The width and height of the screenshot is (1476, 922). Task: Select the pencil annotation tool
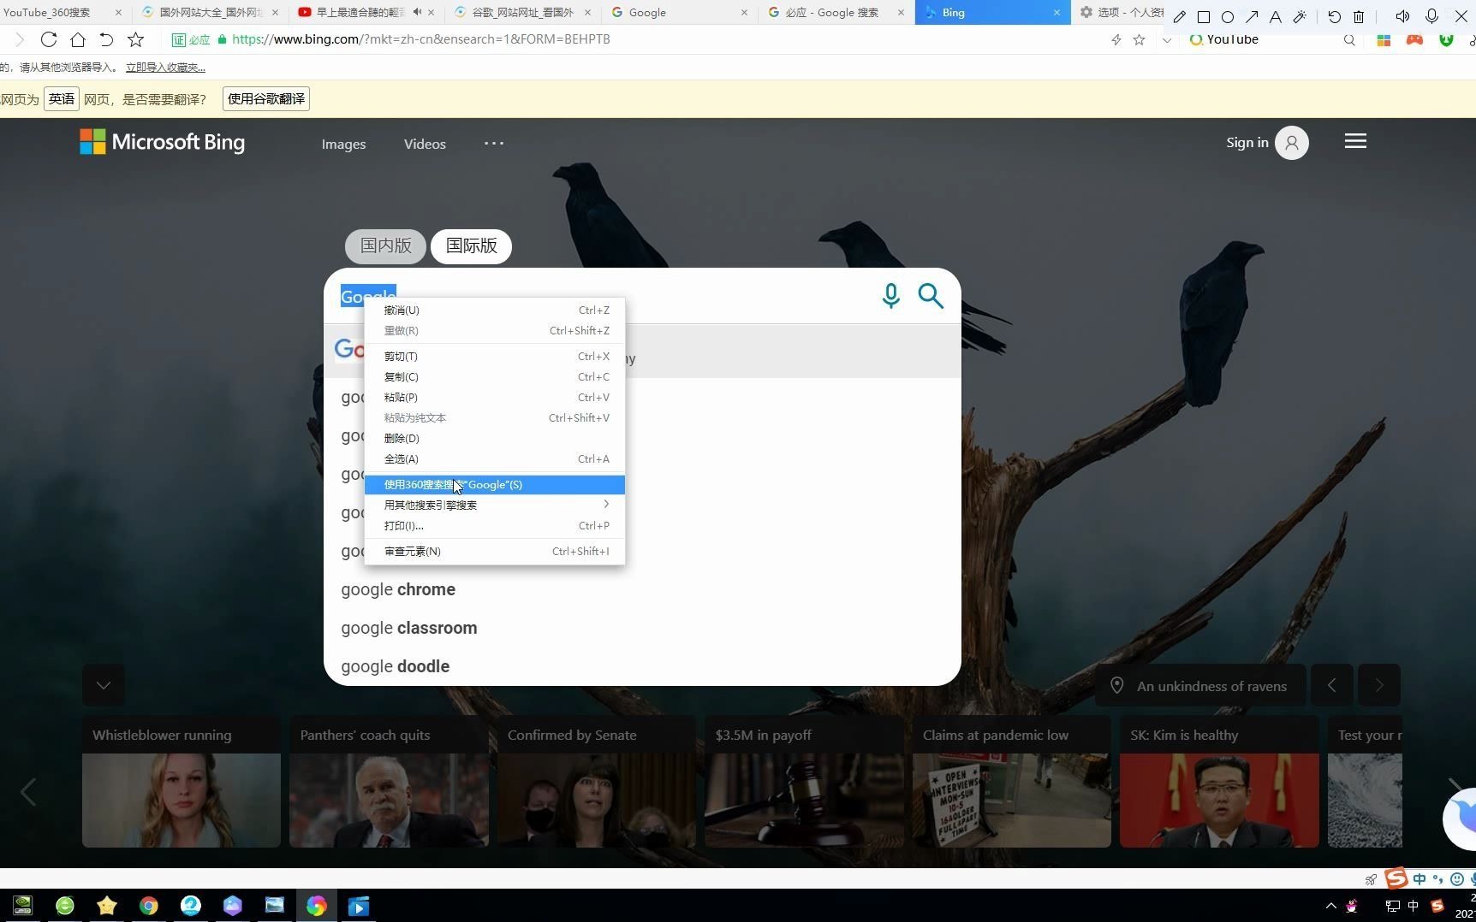tap(1179, 16)
